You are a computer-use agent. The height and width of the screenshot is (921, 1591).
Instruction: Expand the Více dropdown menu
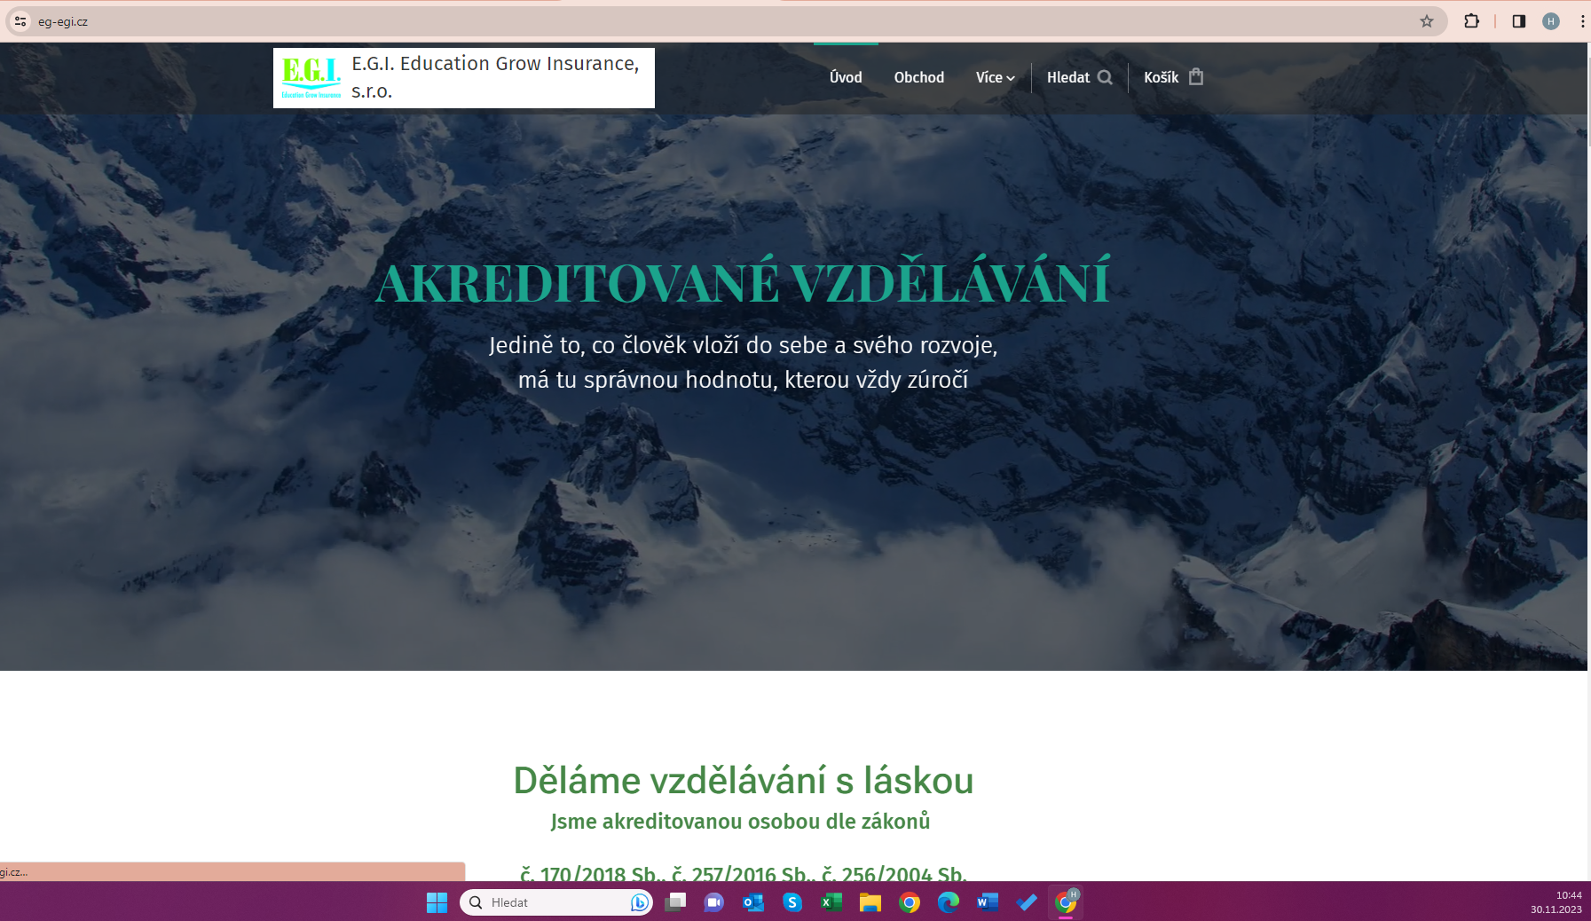pos(995,77)
